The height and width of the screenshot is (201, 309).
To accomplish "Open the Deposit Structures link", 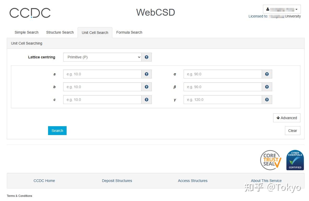I will click(117, 181).
